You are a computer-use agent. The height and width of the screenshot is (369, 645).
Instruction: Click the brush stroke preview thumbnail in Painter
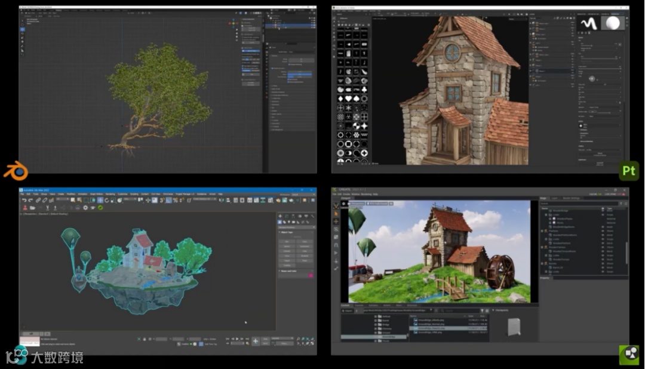pos(589,23)
